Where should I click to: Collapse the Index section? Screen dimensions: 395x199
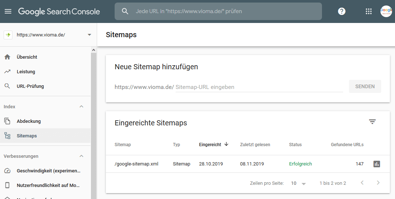(x=81, y=106)
